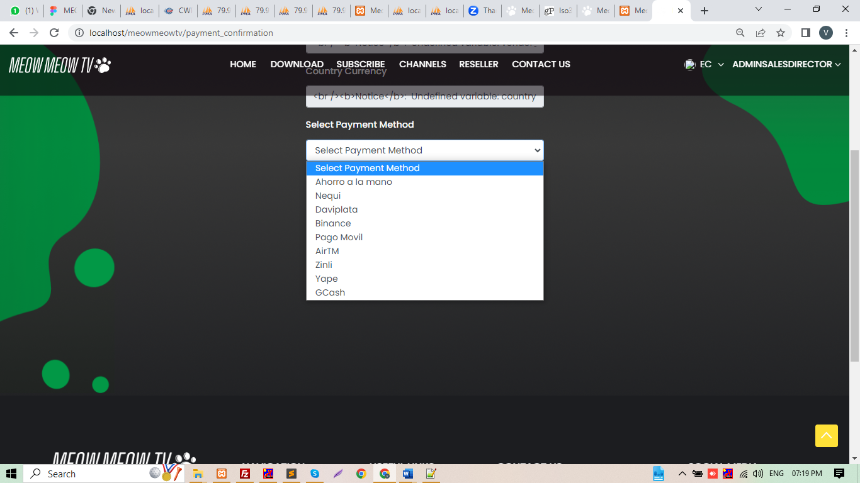Bookmark this page with the star
860x483 pixels.
coord(781,33)
